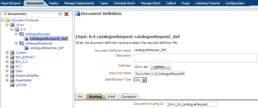Image resolution: width=258 pixels, height=108 pixels.
Task: Select the catalogueRequest_Def tree item
Action: click(x=49, y=39)
